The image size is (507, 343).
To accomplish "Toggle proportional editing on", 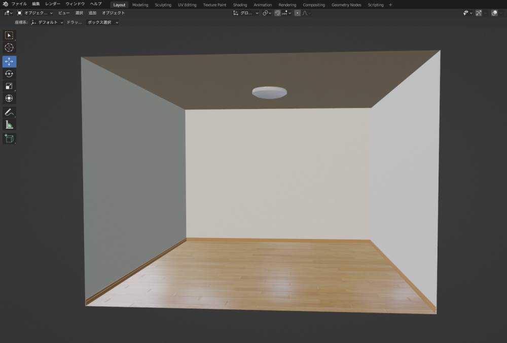I will click(297, 13).
